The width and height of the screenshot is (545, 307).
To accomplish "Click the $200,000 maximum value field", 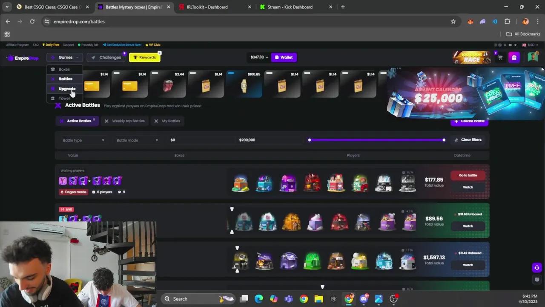I will click(x=269, y=140).
